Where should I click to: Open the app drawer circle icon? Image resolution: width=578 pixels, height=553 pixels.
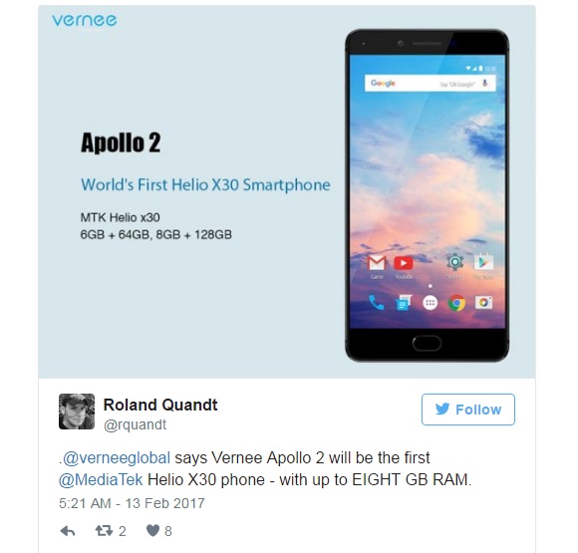pos(430,303)
